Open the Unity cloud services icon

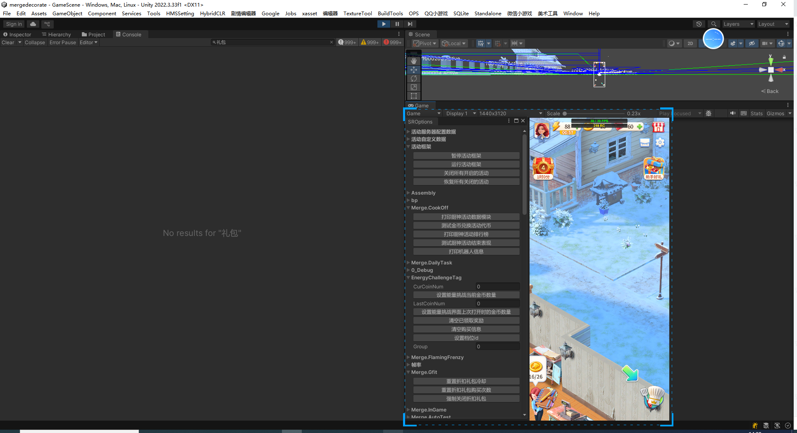click(x=33, y=24)
